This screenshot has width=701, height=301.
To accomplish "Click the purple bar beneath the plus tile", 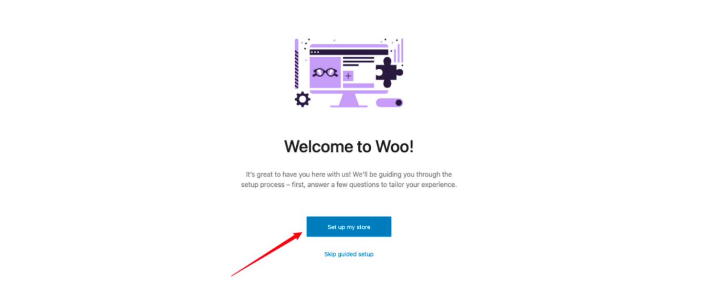I will pos(358,86).
